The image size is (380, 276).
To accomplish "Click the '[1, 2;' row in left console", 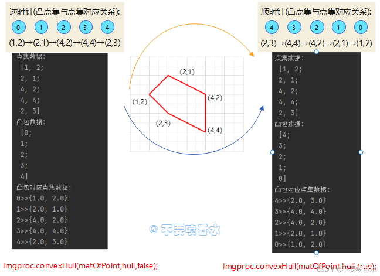I will [32, 67].
